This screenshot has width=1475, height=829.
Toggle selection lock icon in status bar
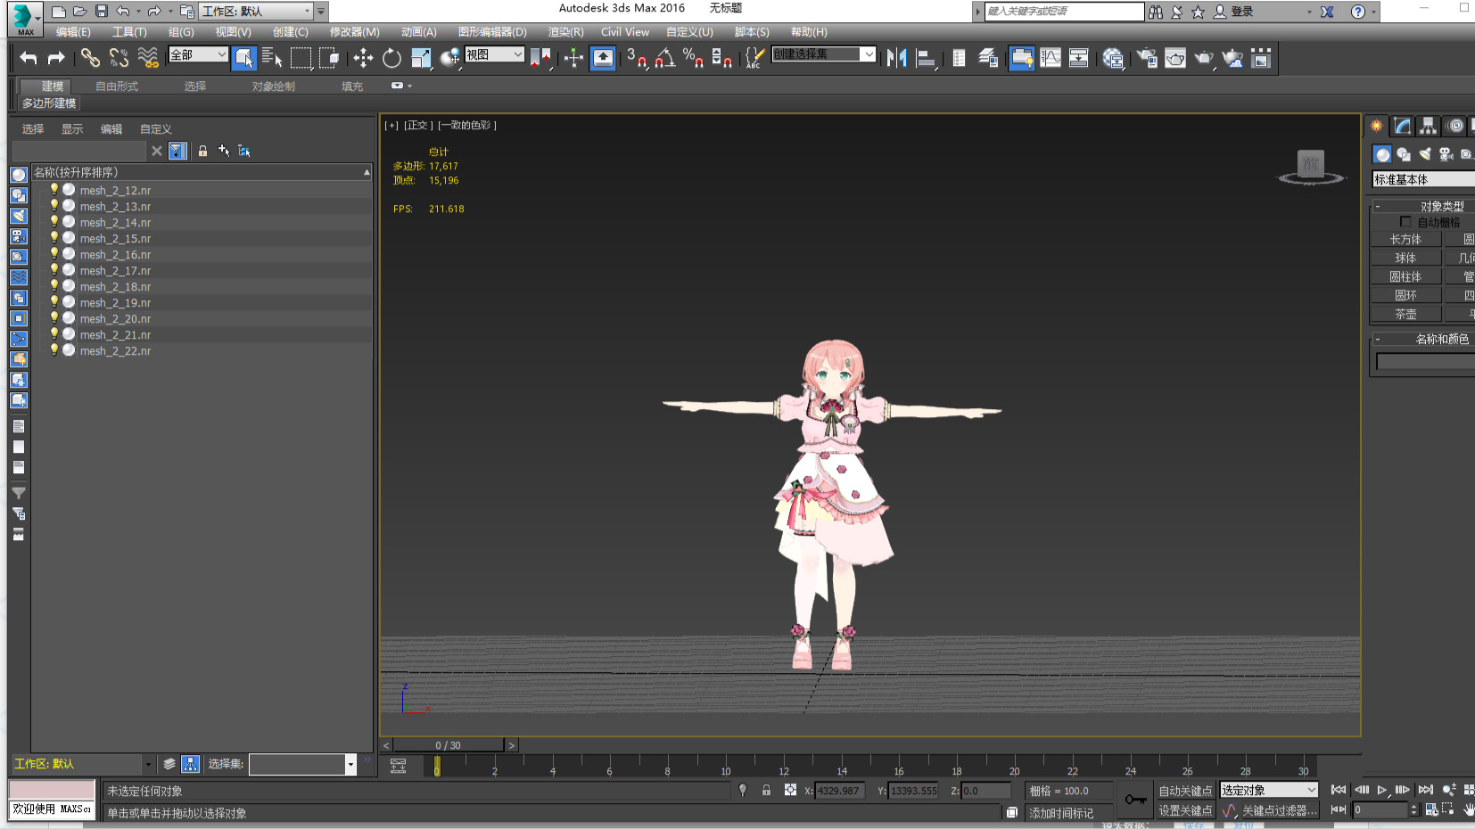point(766,791)
